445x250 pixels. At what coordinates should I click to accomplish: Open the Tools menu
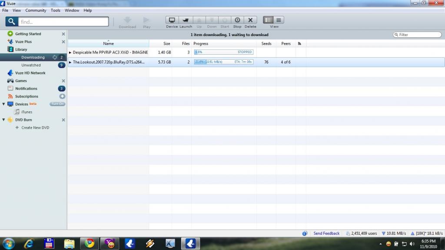(x=56, y=10)
